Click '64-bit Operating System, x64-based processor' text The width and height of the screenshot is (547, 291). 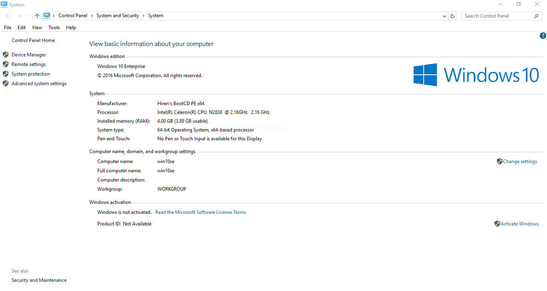pos(206,130)
